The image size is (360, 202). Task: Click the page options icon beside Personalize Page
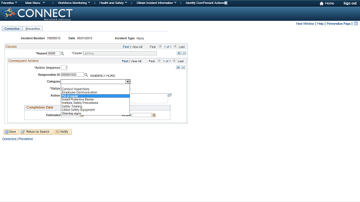pyautogui.click(x=355, y=24)
